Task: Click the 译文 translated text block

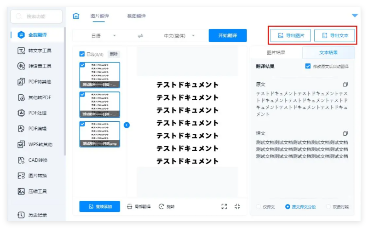Action: click(x=302, y=149)
